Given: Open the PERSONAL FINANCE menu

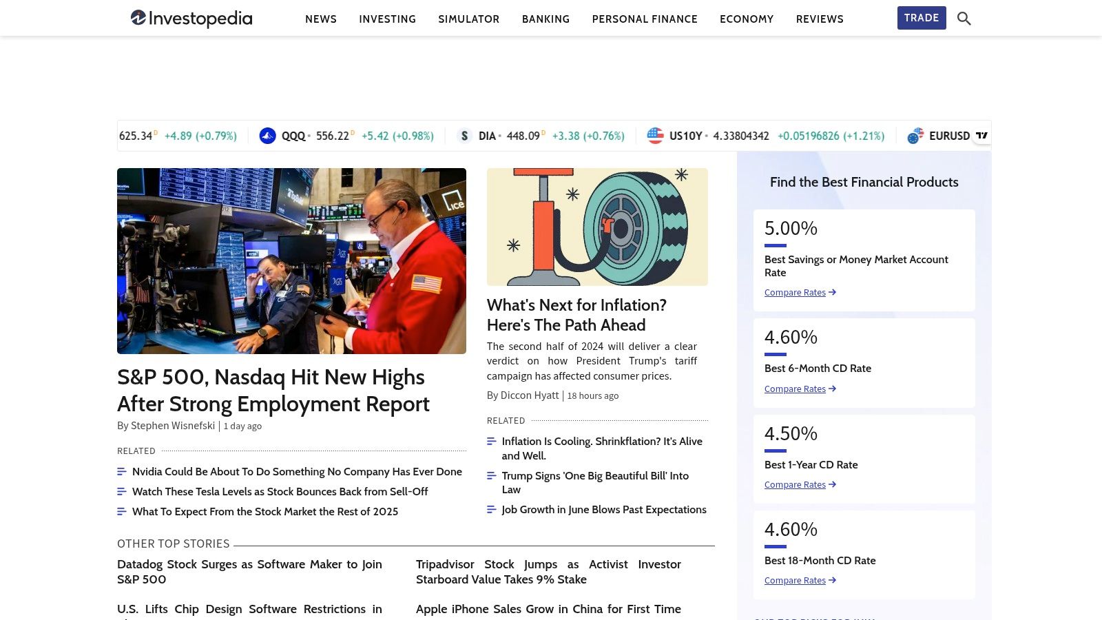Looking at the screenshot, I should pos(645,19).
